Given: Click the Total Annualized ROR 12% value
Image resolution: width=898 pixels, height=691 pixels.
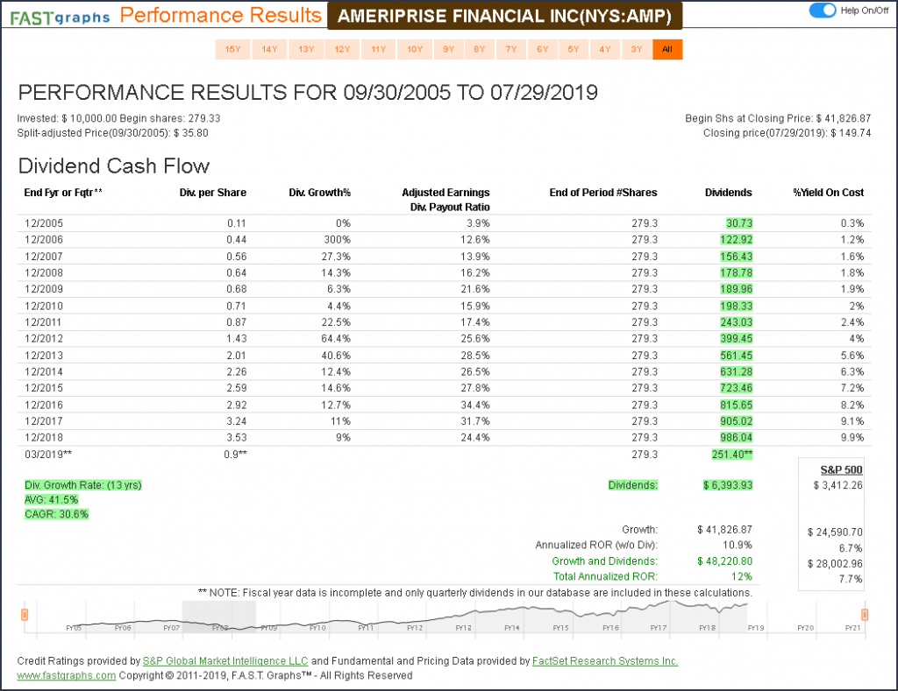Looking at the screenshot, I should point(741,576).
